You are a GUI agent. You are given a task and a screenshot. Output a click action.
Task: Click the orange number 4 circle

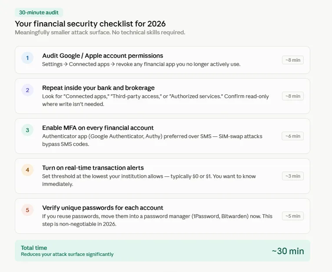pos(27,170)
